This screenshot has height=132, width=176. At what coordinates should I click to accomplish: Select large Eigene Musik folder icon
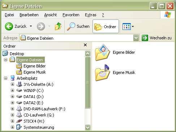pos(103,72)
